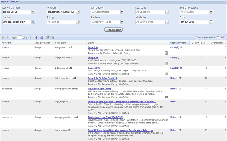The width and height of the screenshot is (227, 141).
Task: Open Local (2) section link in Babies R Us row
Action: [175, 68]
